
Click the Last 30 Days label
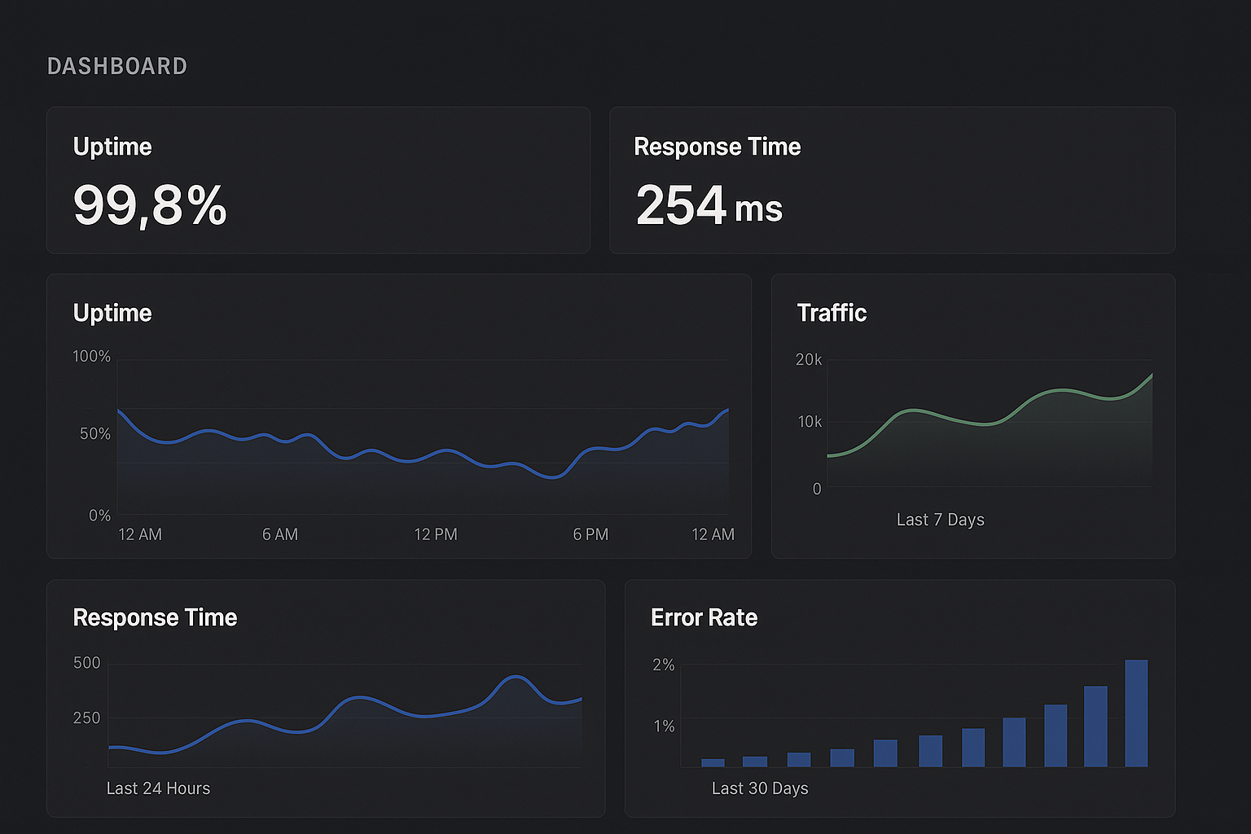tap(760, 788)
